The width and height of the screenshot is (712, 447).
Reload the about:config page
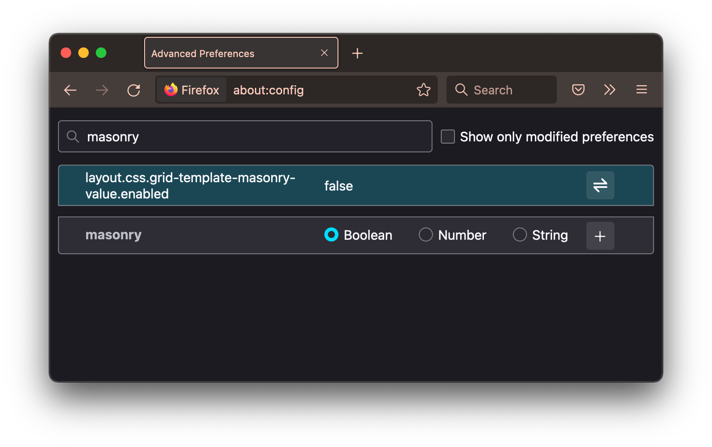pos(134,90)
